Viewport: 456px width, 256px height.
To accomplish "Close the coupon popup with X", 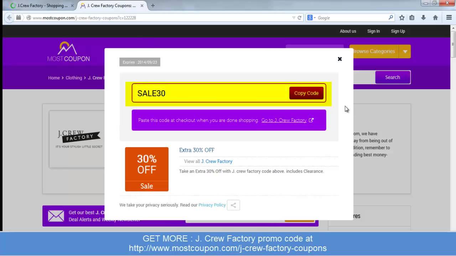I will click(x=340, y=59).
